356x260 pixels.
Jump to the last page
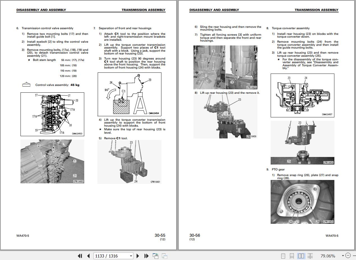tap(146, 256)
